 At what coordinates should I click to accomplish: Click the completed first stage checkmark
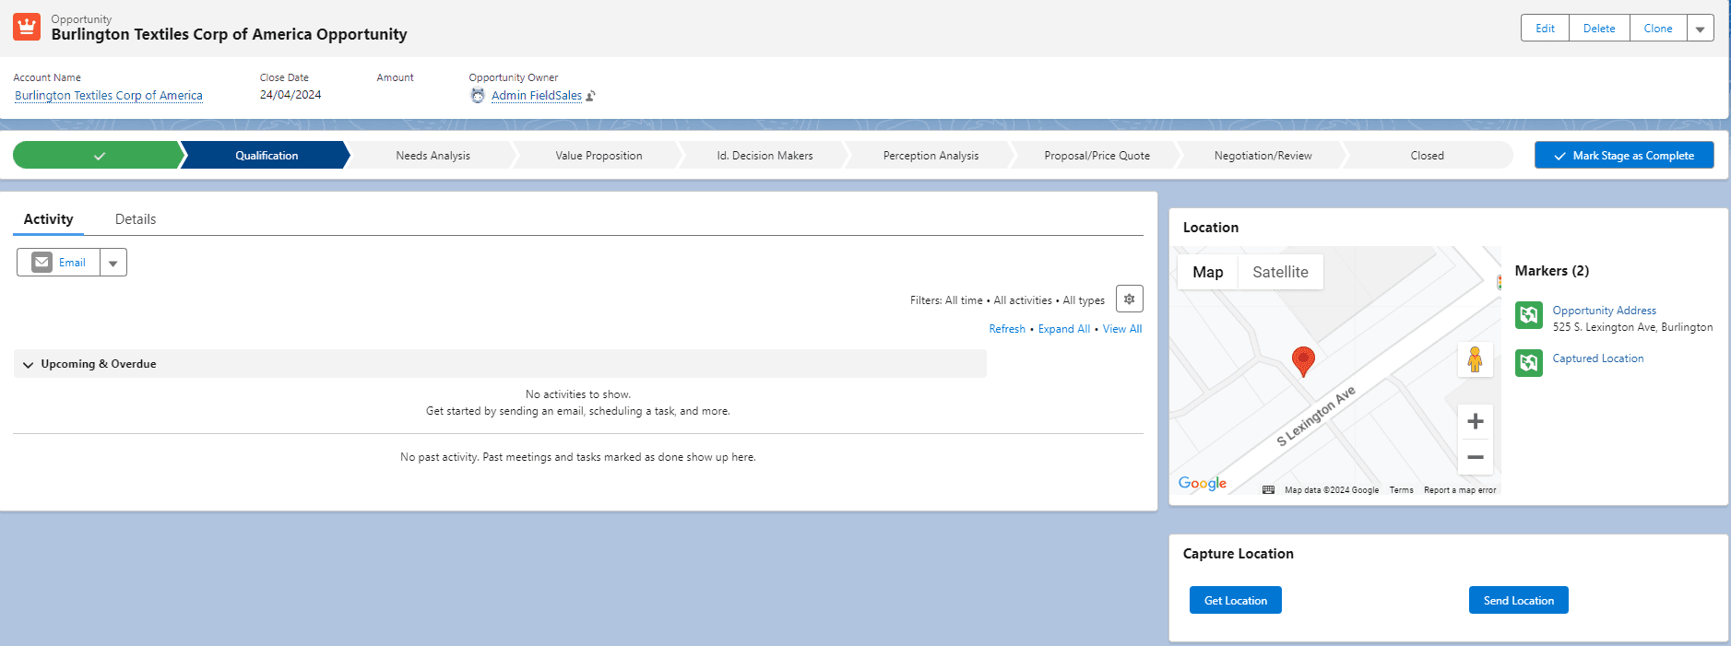pyautogui.click(x=99, y=156)
